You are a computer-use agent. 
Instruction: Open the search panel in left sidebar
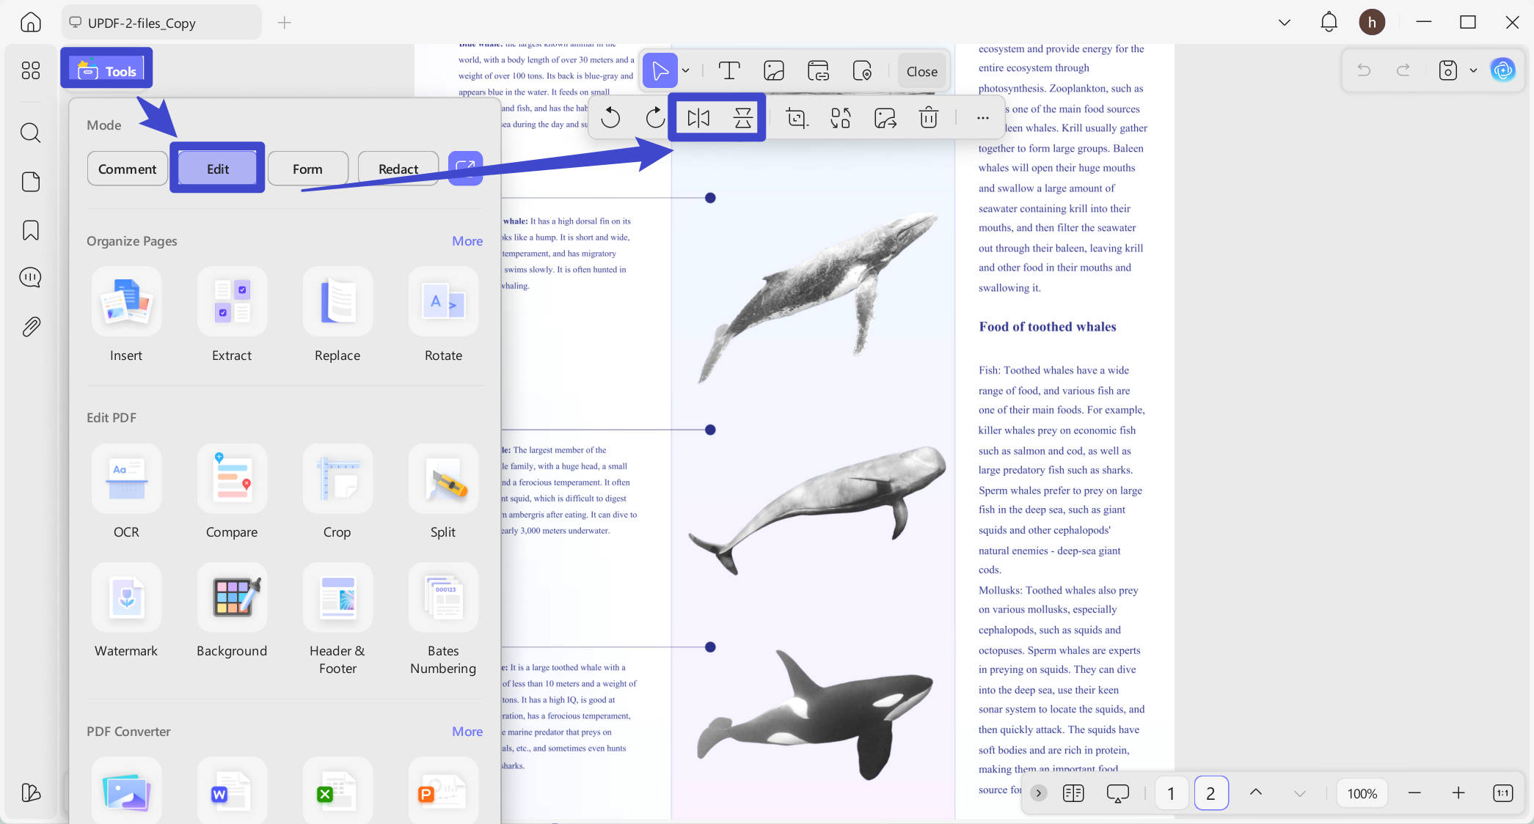31,133
